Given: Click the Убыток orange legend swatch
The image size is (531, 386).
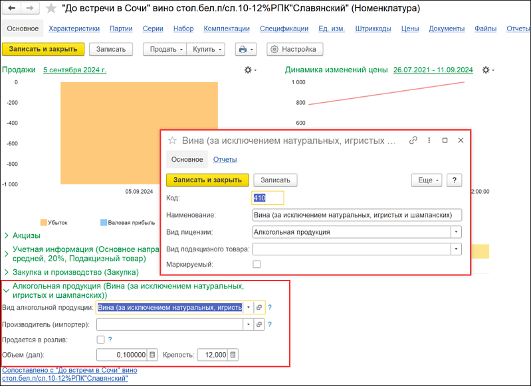Looking at the screenshot, I should [44, 222].
